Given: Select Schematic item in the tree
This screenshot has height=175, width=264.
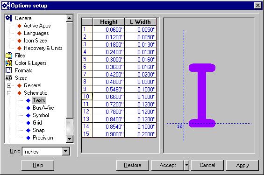Looking at the screenshot, I should tap(36, 93).
